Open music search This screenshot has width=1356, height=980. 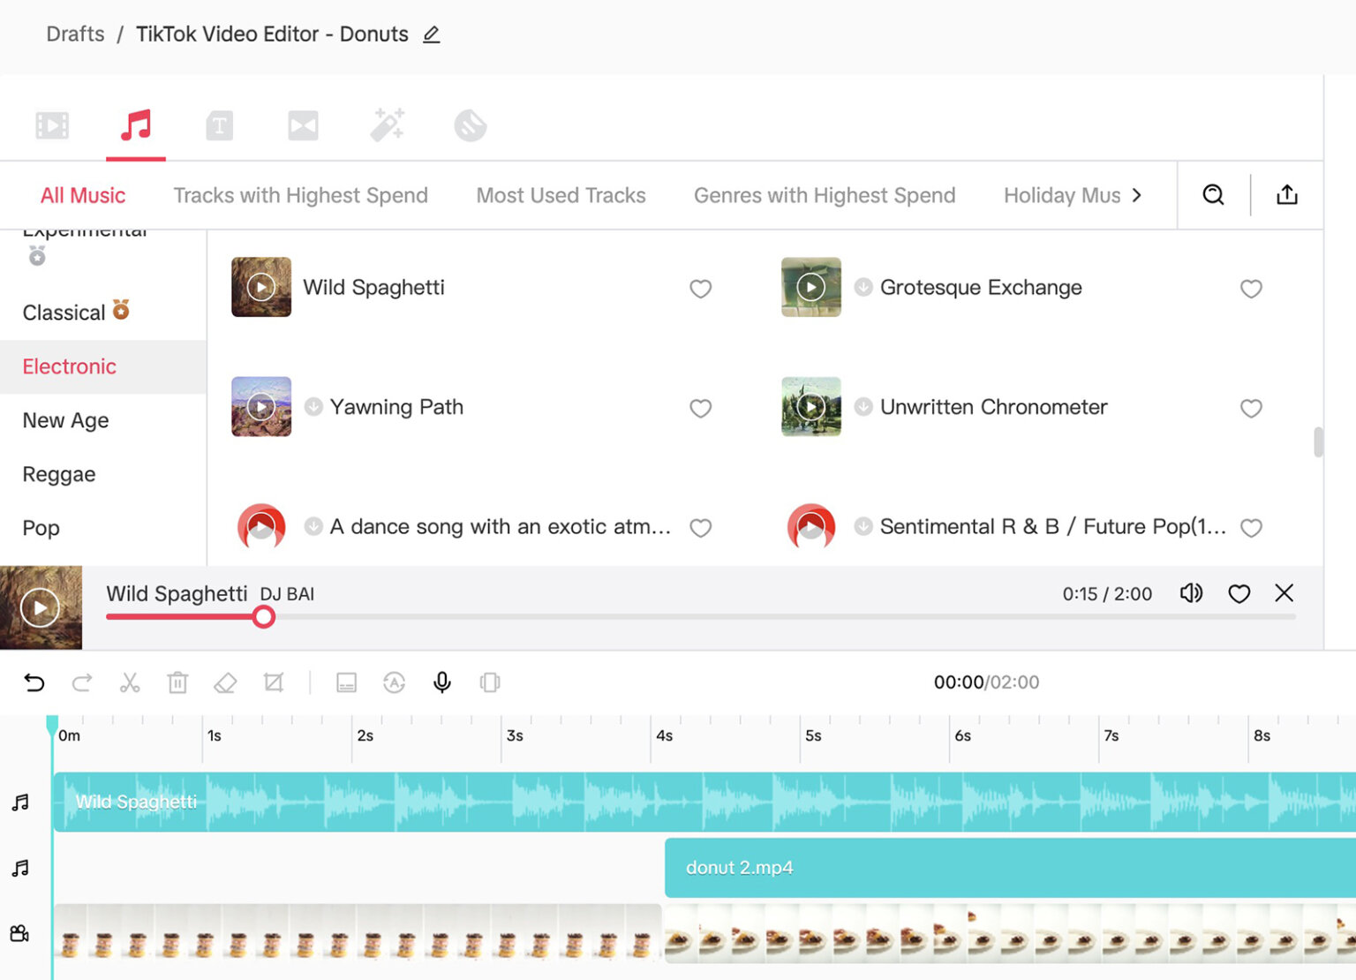pos(1213,195)
